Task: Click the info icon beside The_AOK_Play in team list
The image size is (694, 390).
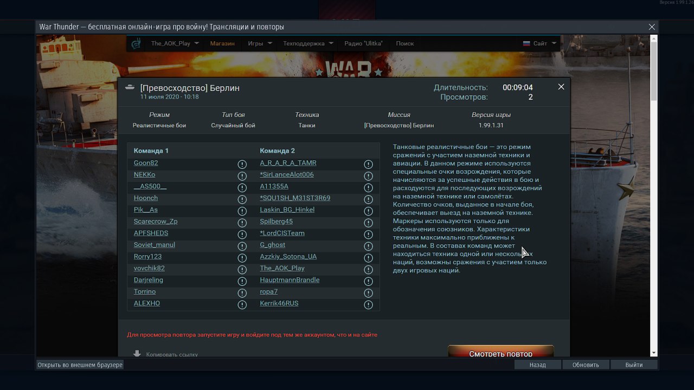Action: point(368,270)
